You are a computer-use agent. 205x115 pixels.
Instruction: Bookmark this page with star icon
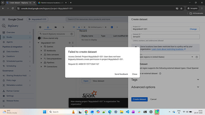coord(181,9)
